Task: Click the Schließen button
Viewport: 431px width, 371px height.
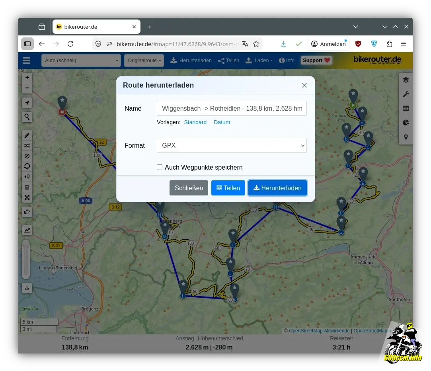Action: (x=189, y=188)
